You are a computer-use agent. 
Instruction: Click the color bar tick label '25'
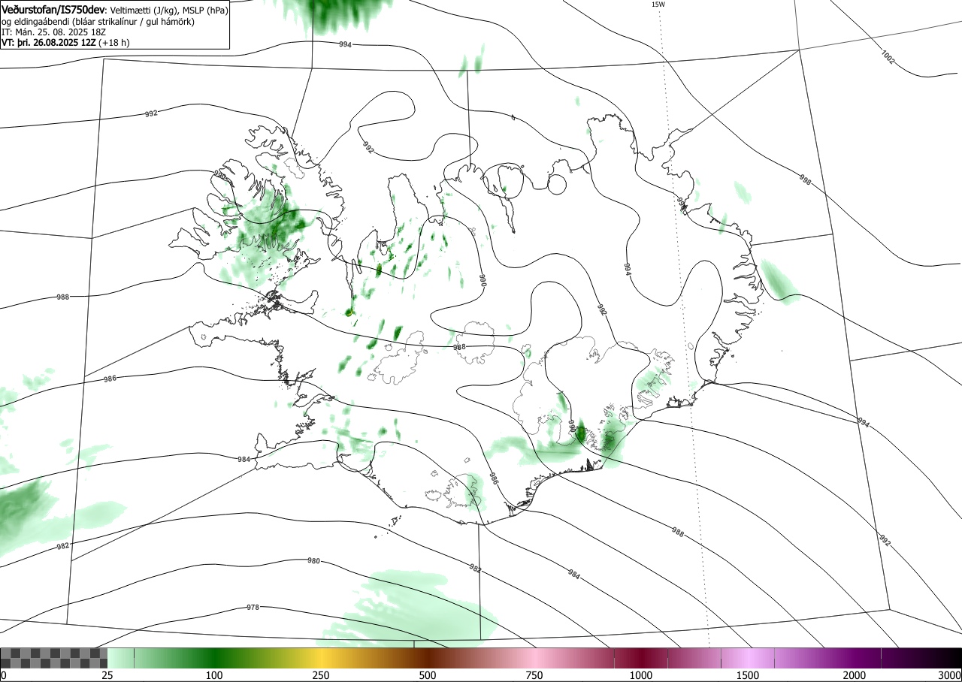click(107, 675)
